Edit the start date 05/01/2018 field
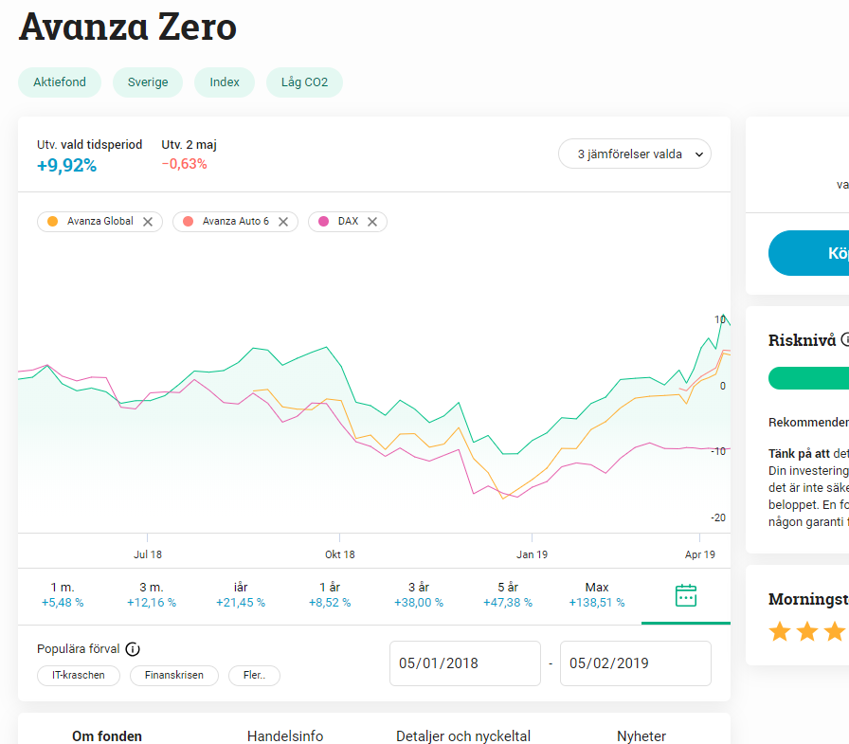The width and height of the screenshot is (849, 744). [465, 663]
